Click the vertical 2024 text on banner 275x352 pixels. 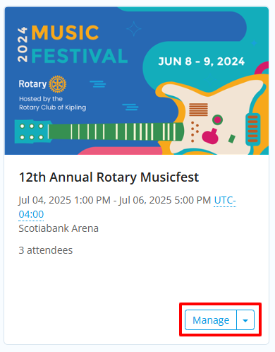click(23, 45)
